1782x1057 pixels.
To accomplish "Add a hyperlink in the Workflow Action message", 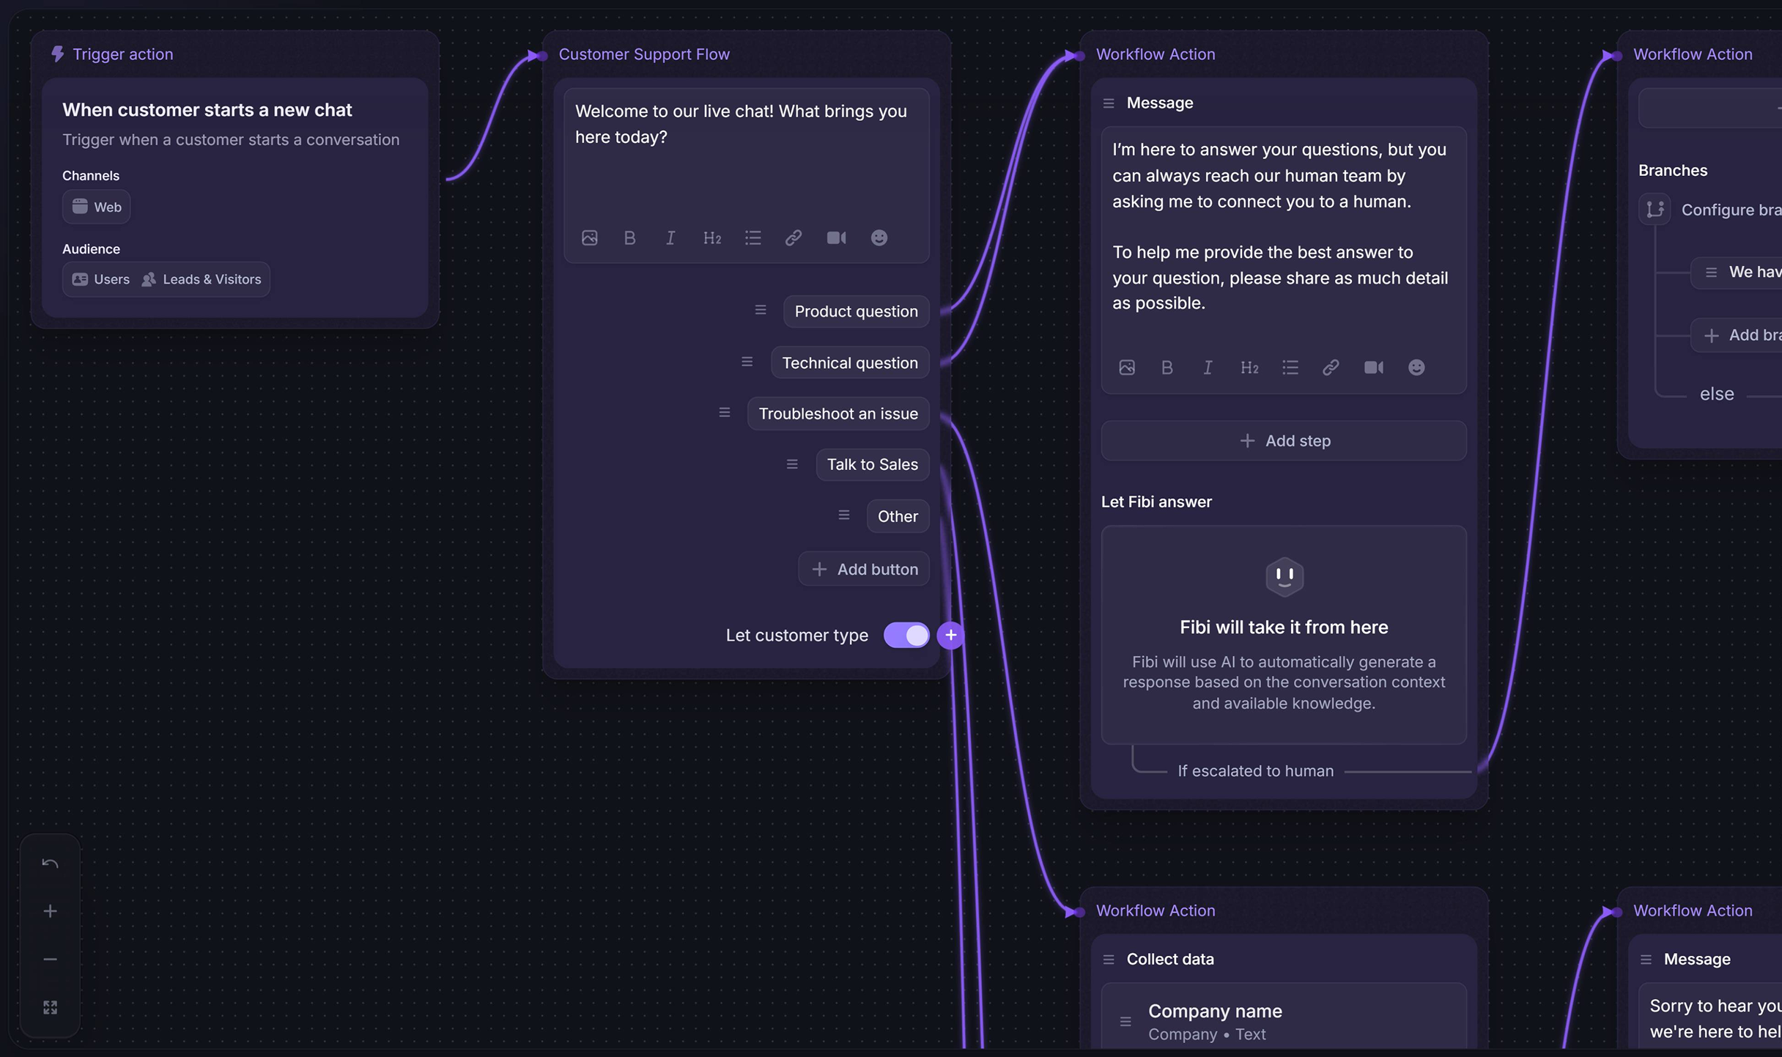I will click(x=1330, y=367).
